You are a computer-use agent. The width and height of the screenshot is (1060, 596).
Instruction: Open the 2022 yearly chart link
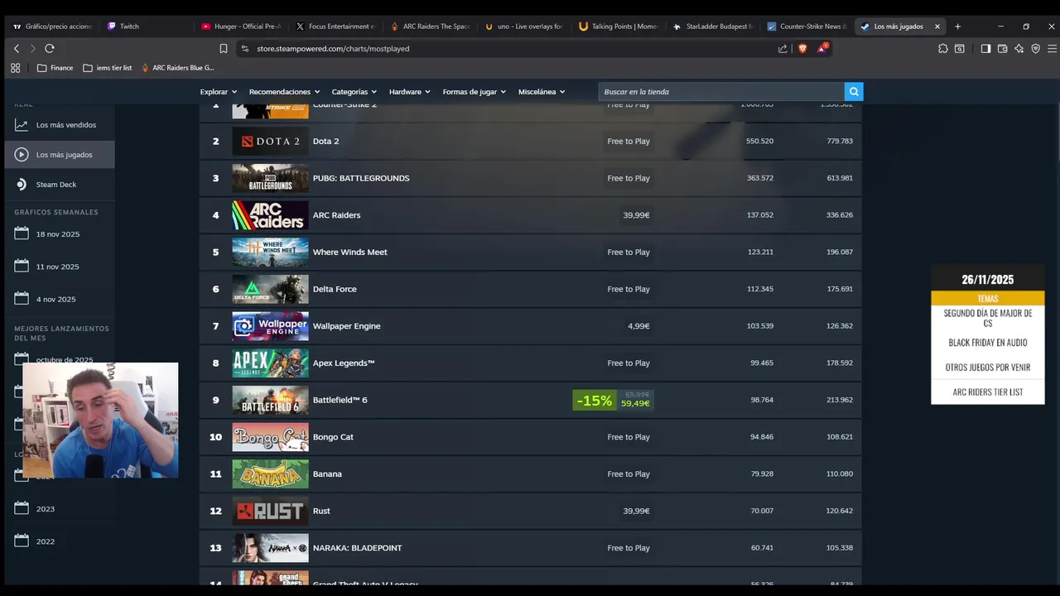click(46, 541)
